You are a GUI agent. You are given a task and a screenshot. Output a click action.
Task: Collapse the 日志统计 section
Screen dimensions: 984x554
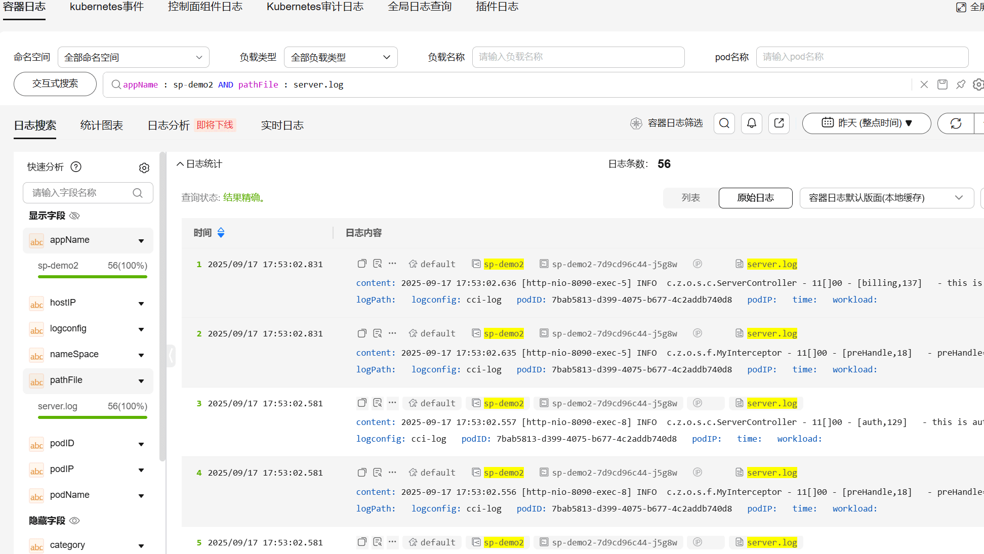(x=180, y=164)
